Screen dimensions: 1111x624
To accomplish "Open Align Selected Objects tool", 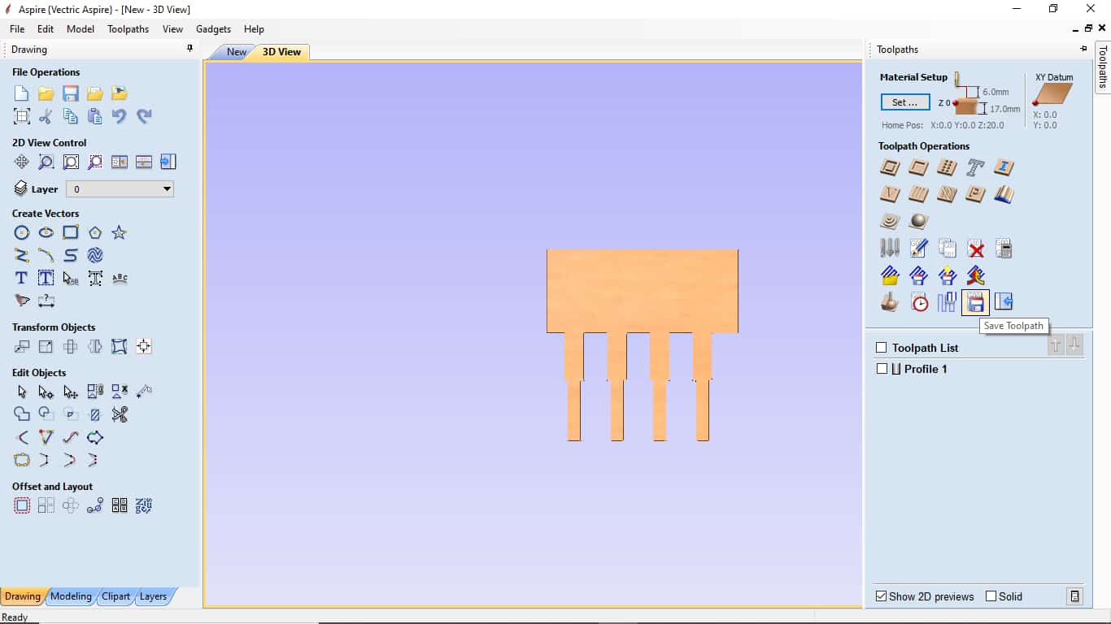I will pos(144,346).
